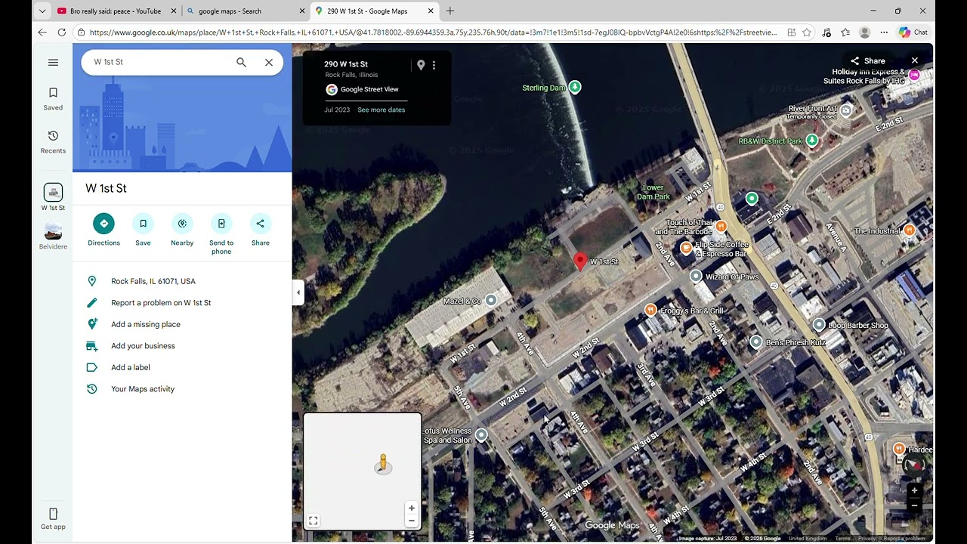This screenshot has height=544, width=967.
Task: Collapse the side panel arrow
Action: click(298, 292)
